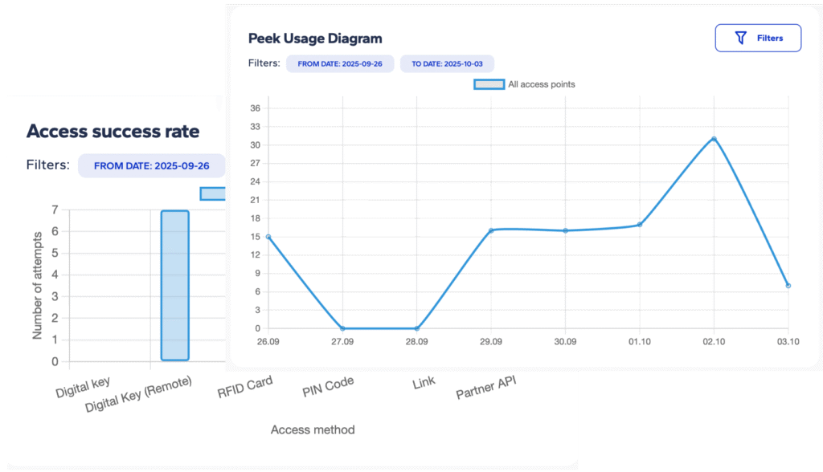Viewport: 823px width, 472px height.
Task: Click the 29.09 data point on chart
Action: [x=491, y=230]
